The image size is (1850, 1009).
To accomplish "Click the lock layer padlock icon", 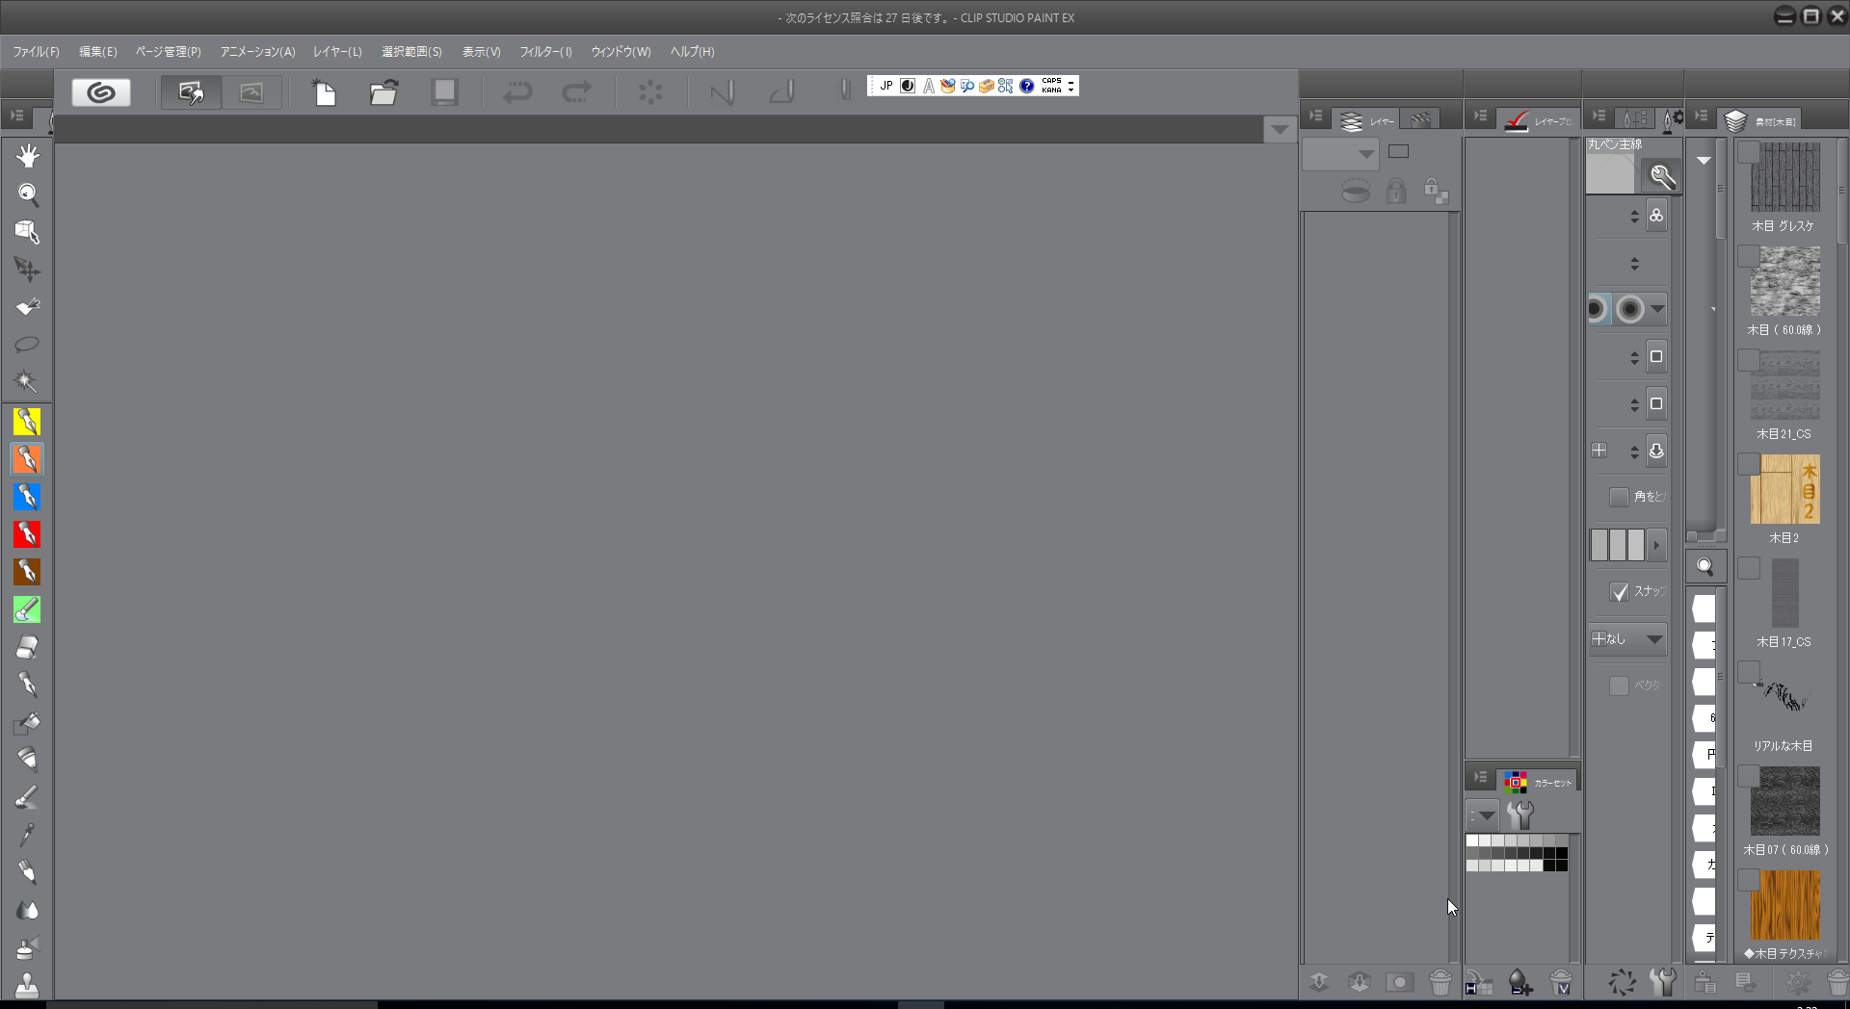I will (x=1395, y=192).
